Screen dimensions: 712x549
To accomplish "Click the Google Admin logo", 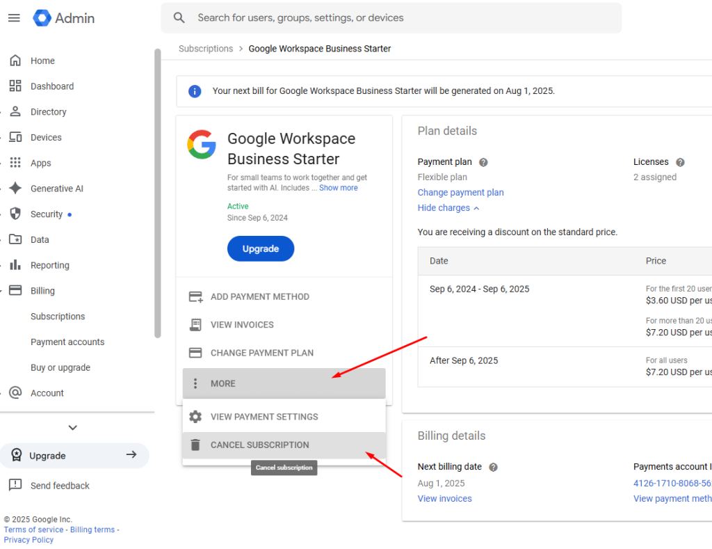I will (63, 18).
